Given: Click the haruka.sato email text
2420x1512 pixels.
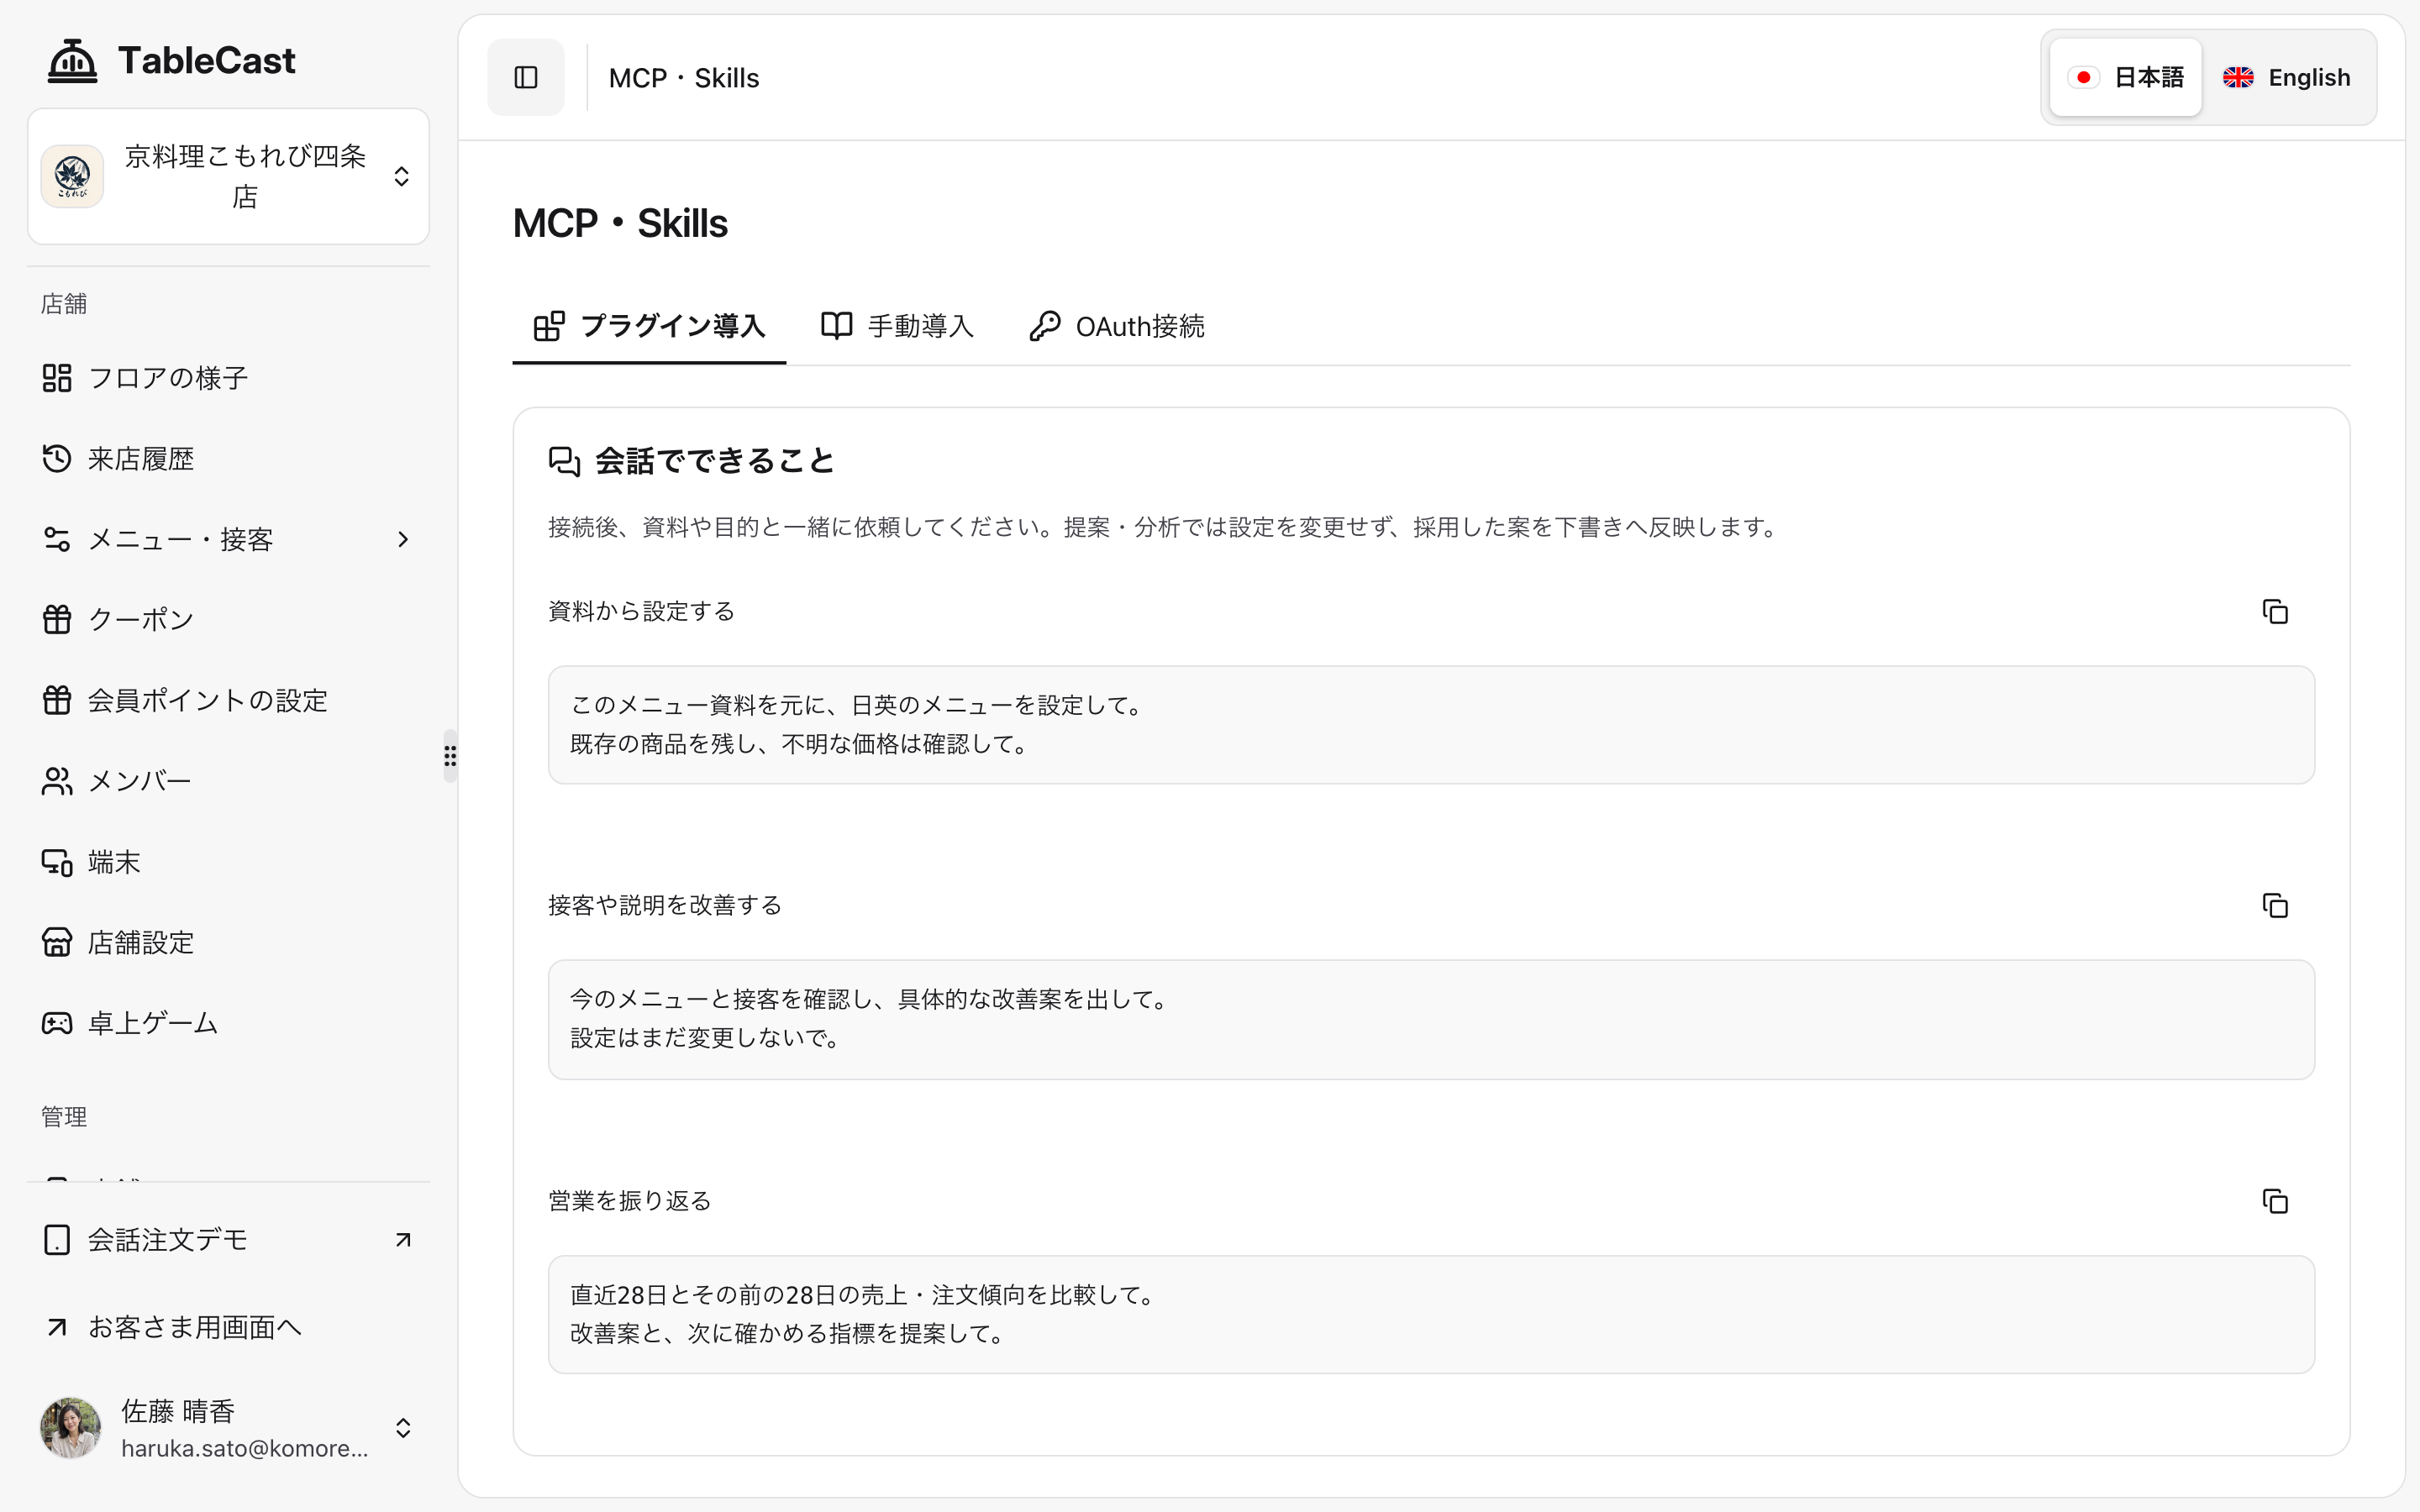Looking at the screenshot, I should (x=245, y=1448).
